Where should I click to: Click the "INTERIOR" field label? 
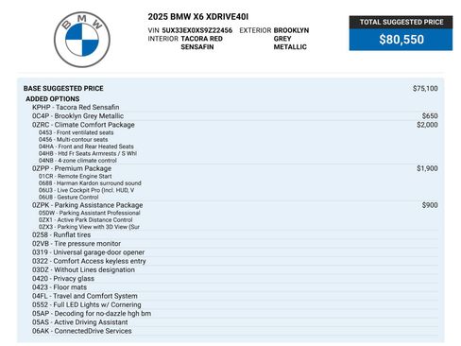(x=162, y=39)
